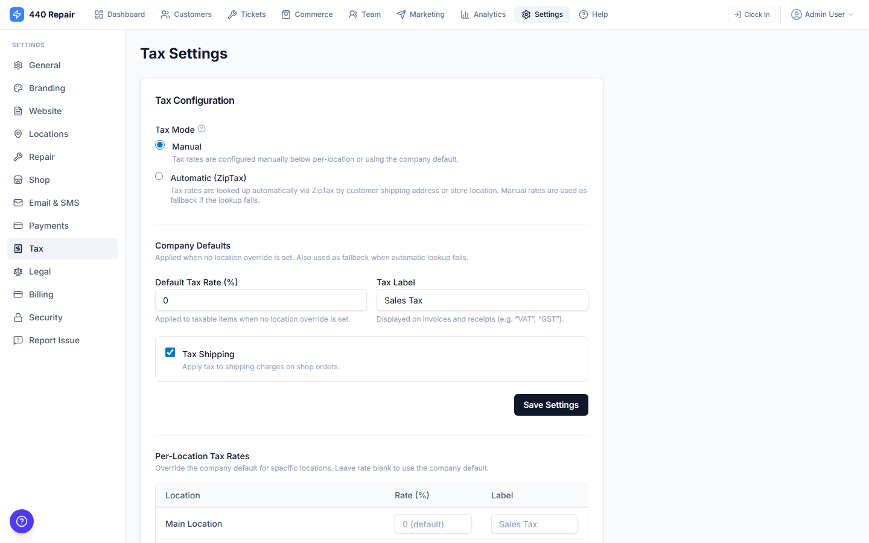Click the Payments card icon
The image size is (869, 543).
pos(18,225)
